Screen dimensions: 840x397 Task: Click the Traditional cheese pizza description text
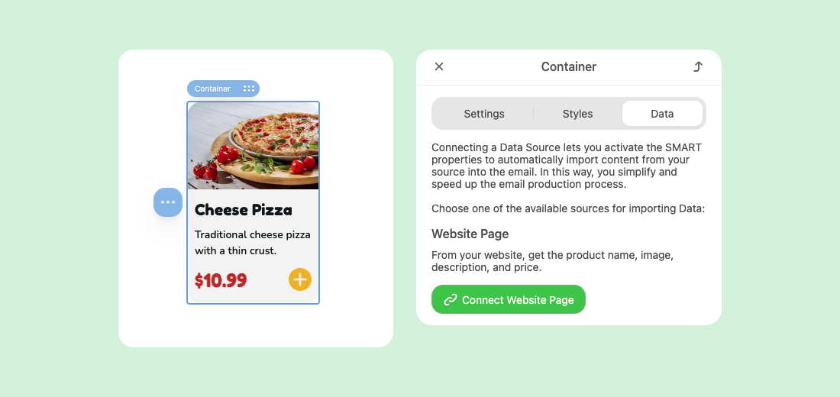pos(252,242)
